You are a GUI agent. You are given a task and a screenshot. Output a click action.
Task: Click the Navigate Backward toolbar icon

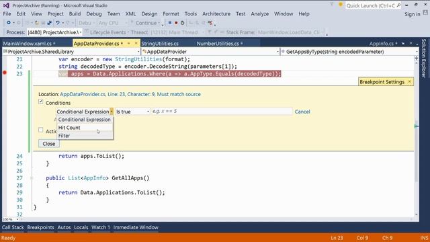tap(9, 23)
